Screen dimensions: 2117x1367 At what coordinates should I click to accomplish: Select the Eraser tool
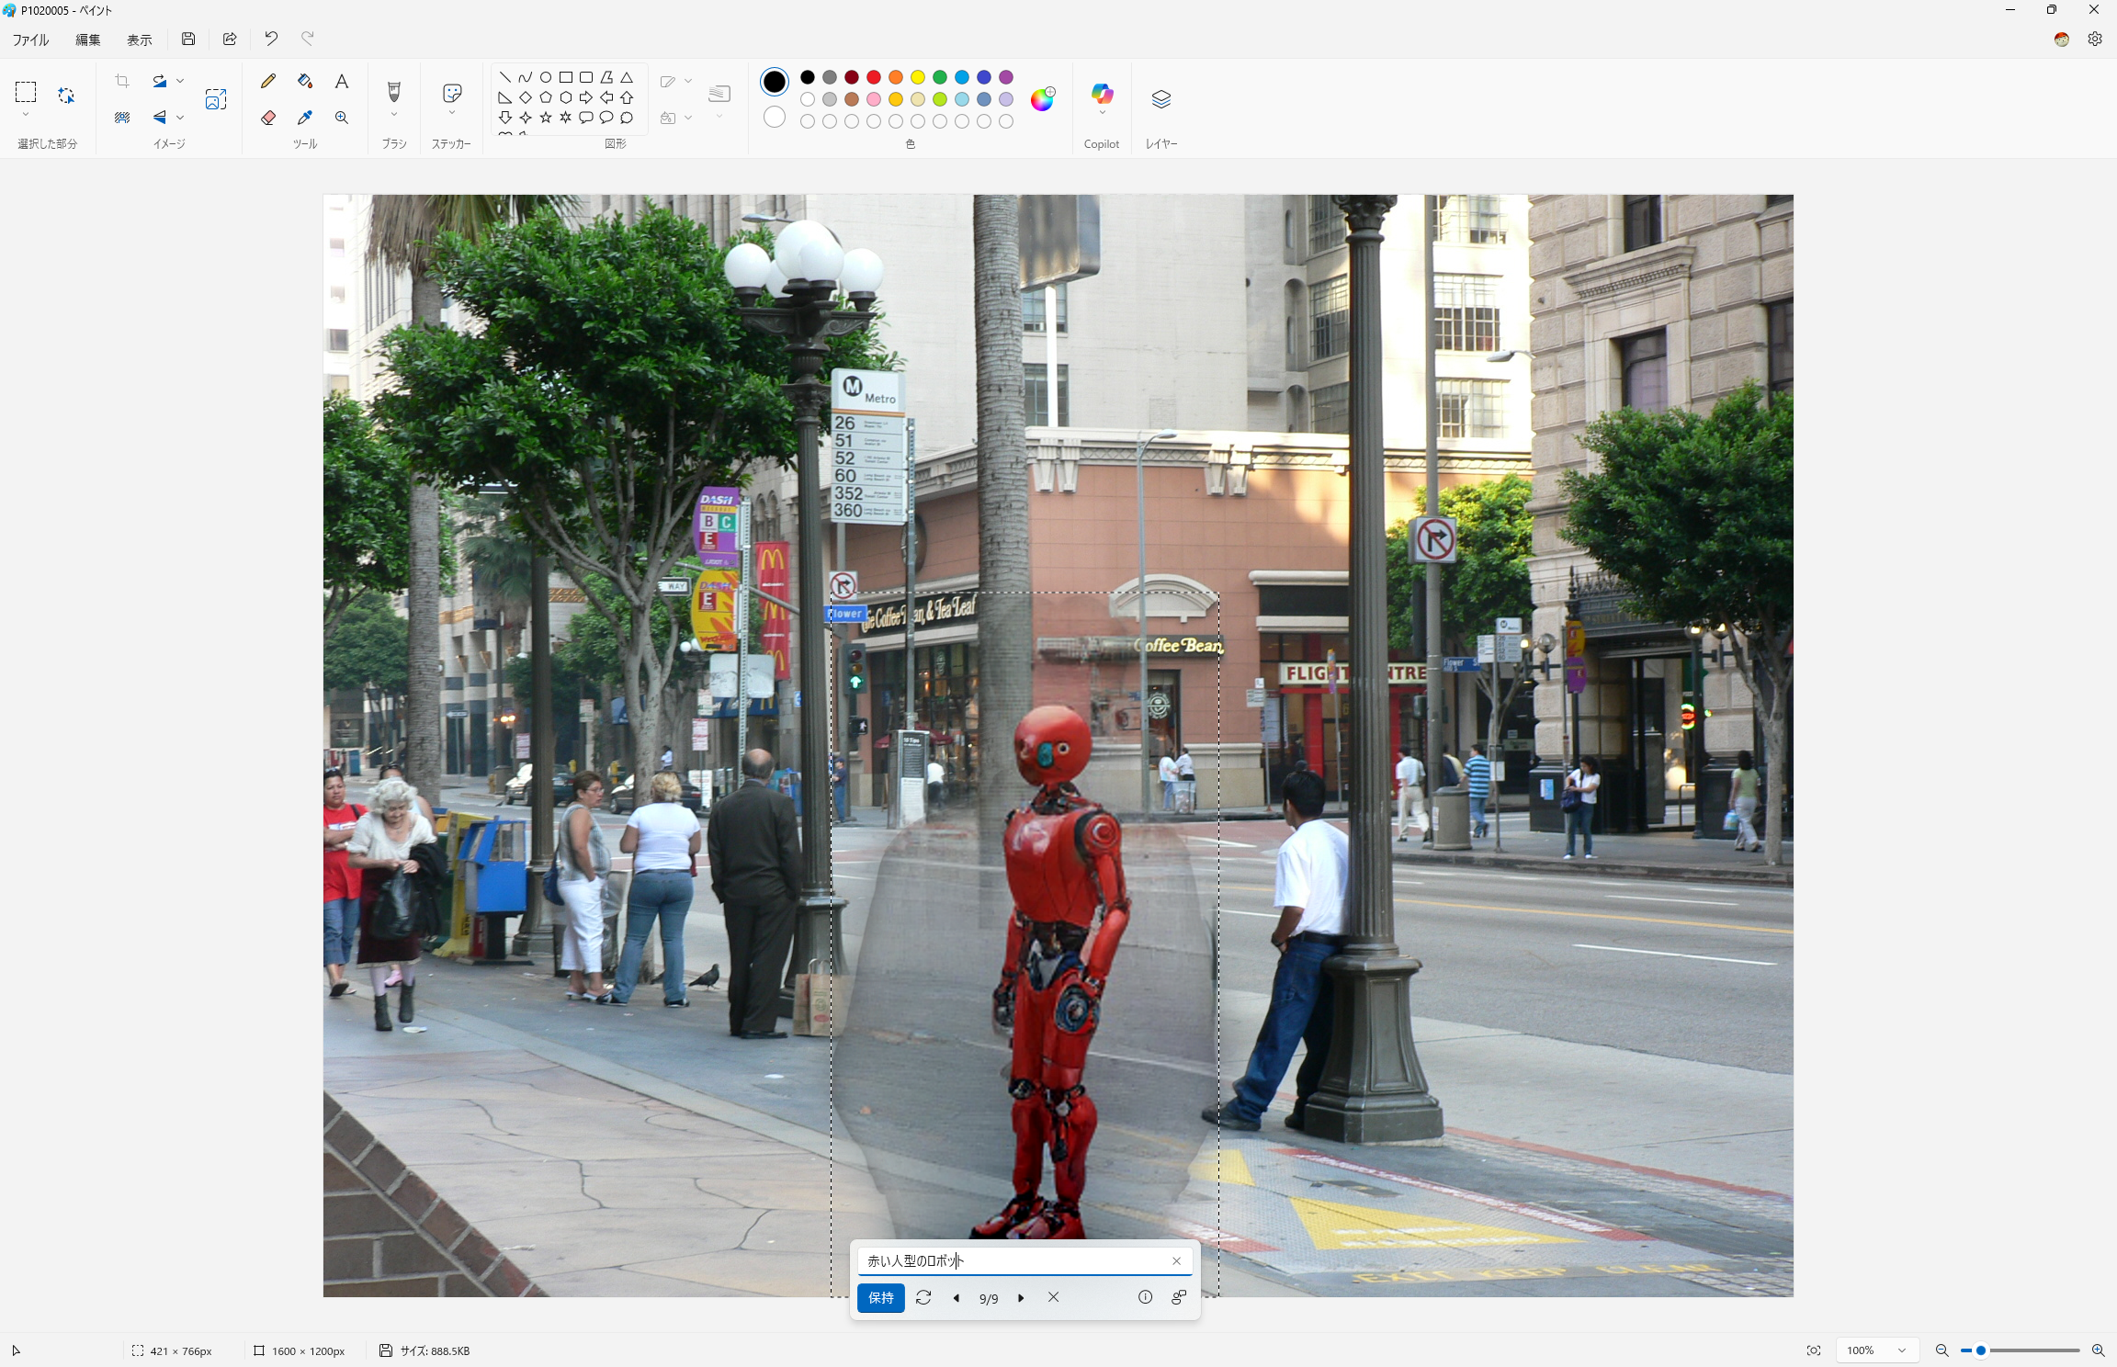click(268, 118)
